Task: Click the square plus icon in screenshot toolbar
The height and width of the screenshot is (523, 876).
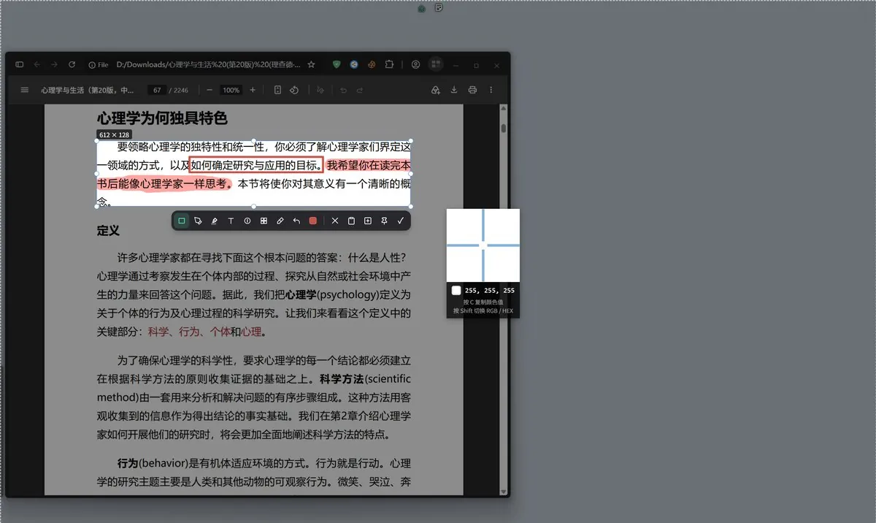Action: click(x=368, y=221)
